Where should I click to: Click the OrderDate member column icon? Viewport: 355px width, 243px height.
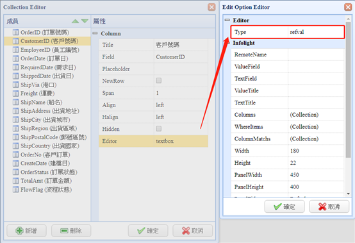pos(15,58)
